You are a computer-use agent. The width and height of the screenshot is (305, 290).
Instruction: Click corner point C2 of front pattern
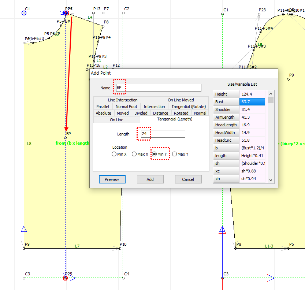coord(123,13)
